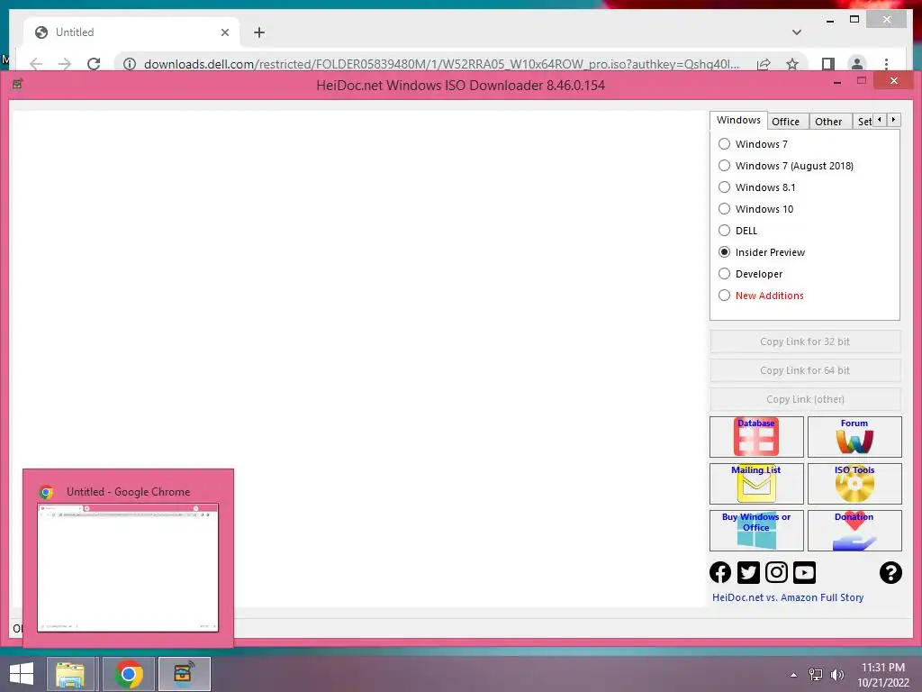This screenshot has width=922, height=692.
Task: Open the Other tab
Action: click(x=828, y=122)
